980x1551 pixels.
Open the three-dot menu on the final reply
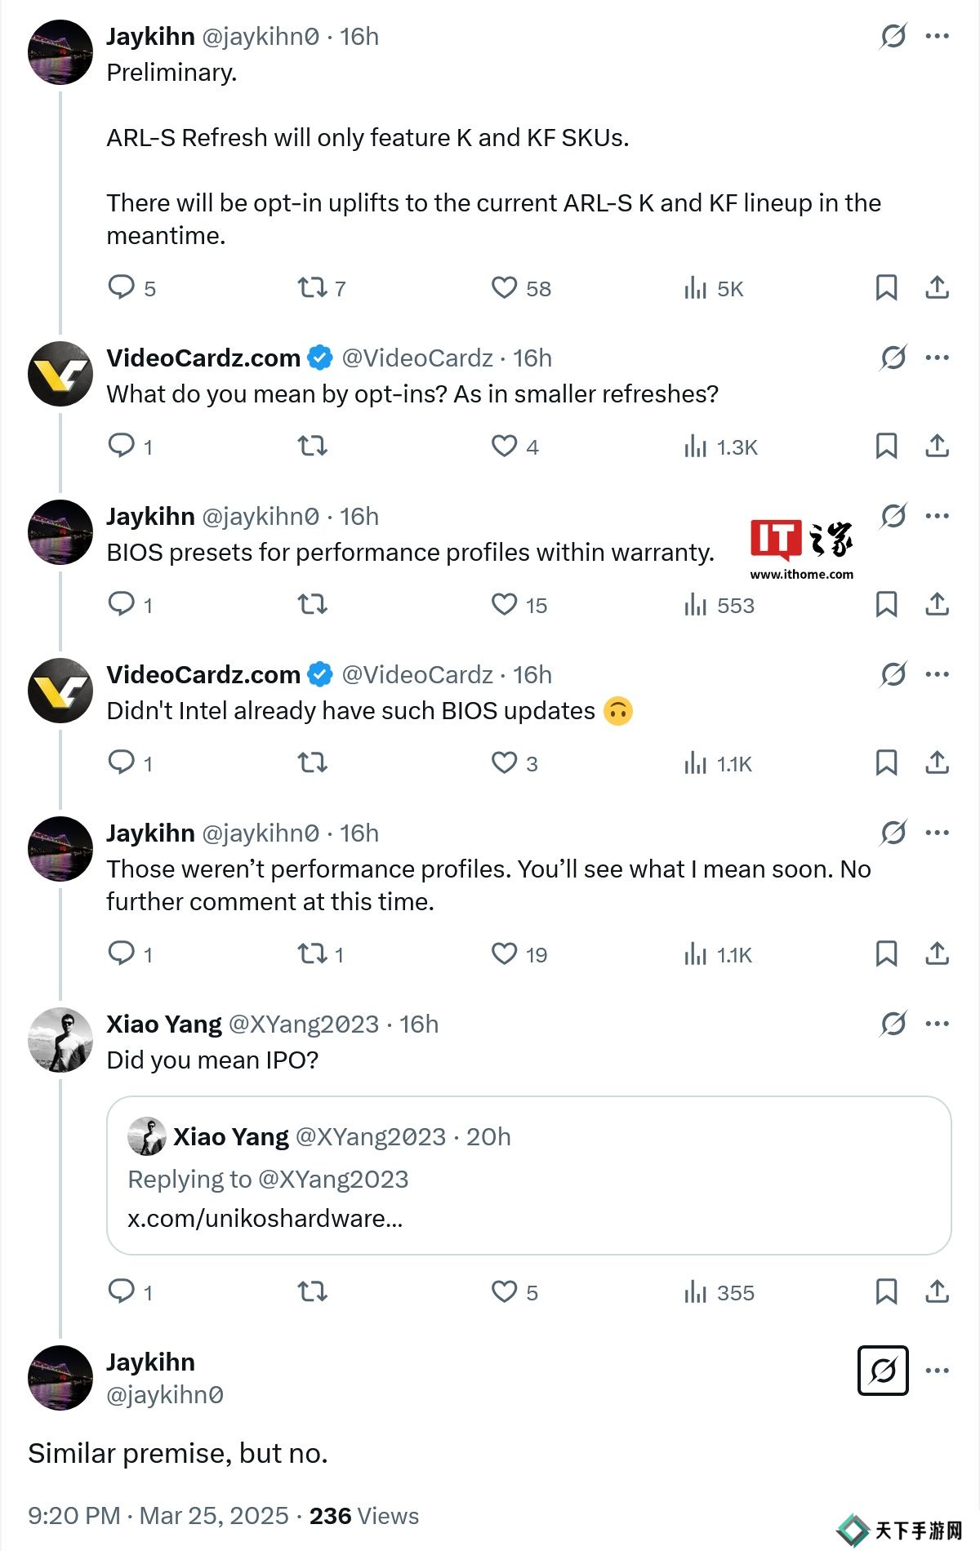pos(938,1371)
